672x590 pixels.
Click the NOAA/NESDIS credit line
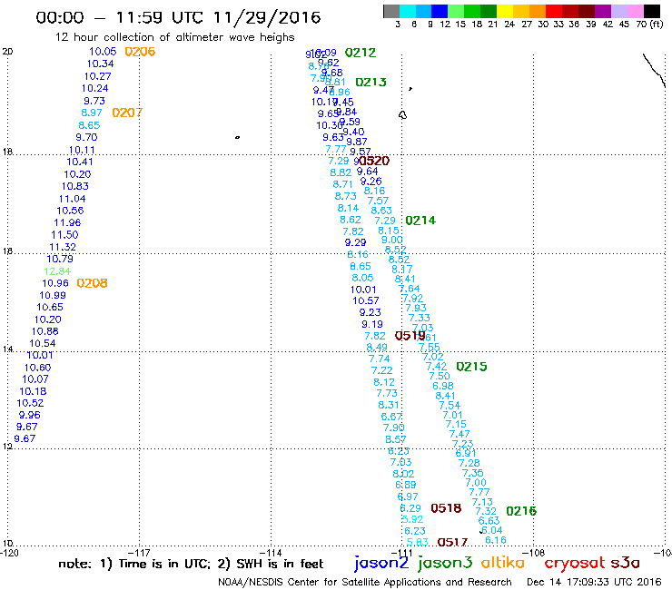click(365, 582)
